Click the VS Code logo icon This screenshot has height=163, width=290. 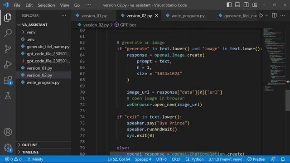coord(6,5)
